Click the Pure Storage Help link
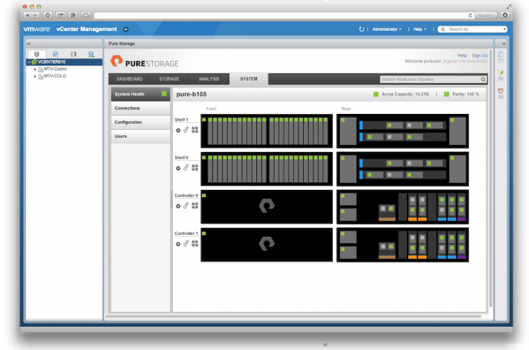 point(462,56)
